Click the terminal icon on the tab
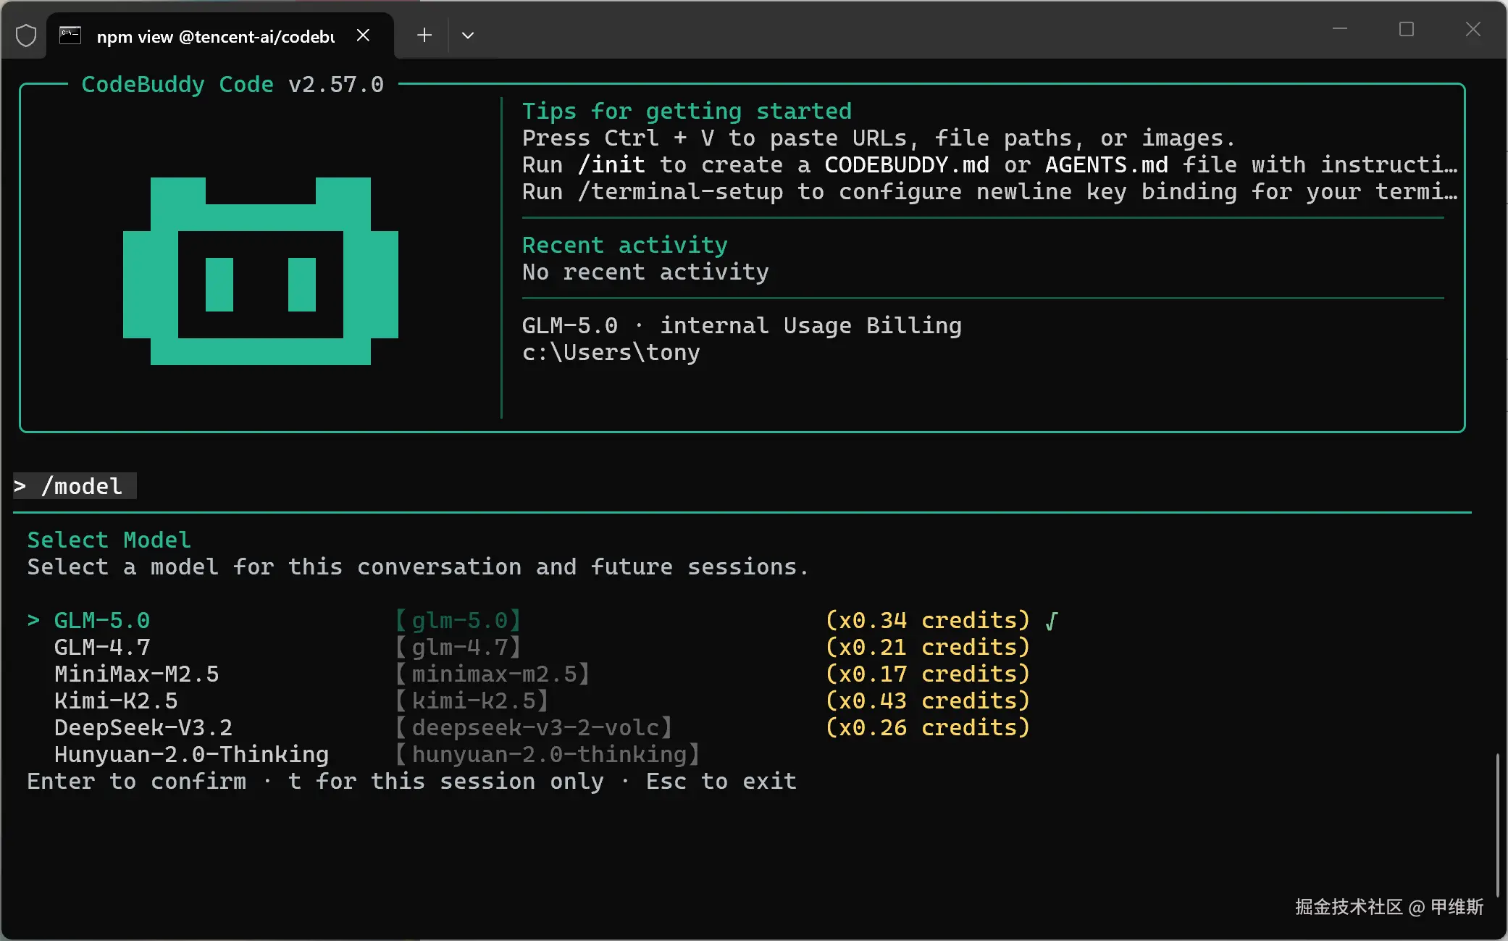 [70, 35]
